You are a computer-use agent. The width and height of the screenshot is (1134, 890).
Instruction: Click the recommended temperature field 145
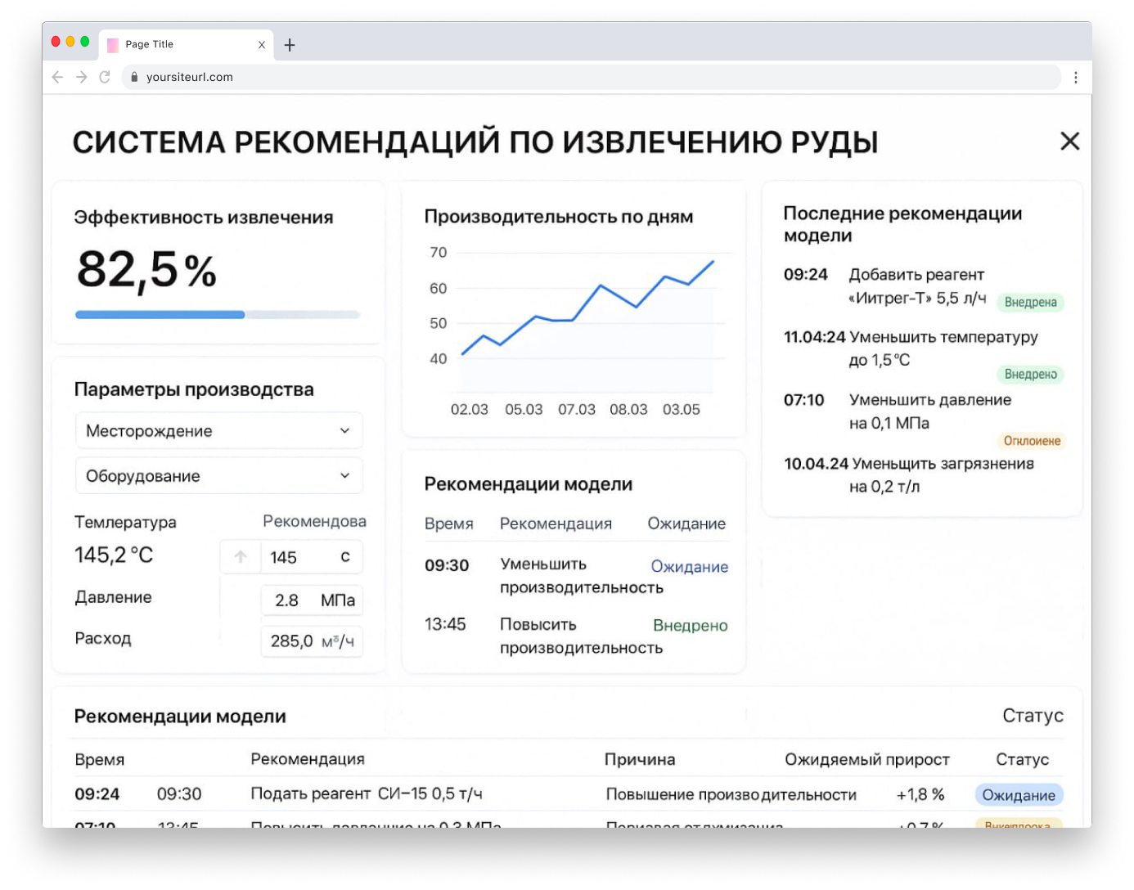[312, 557]
